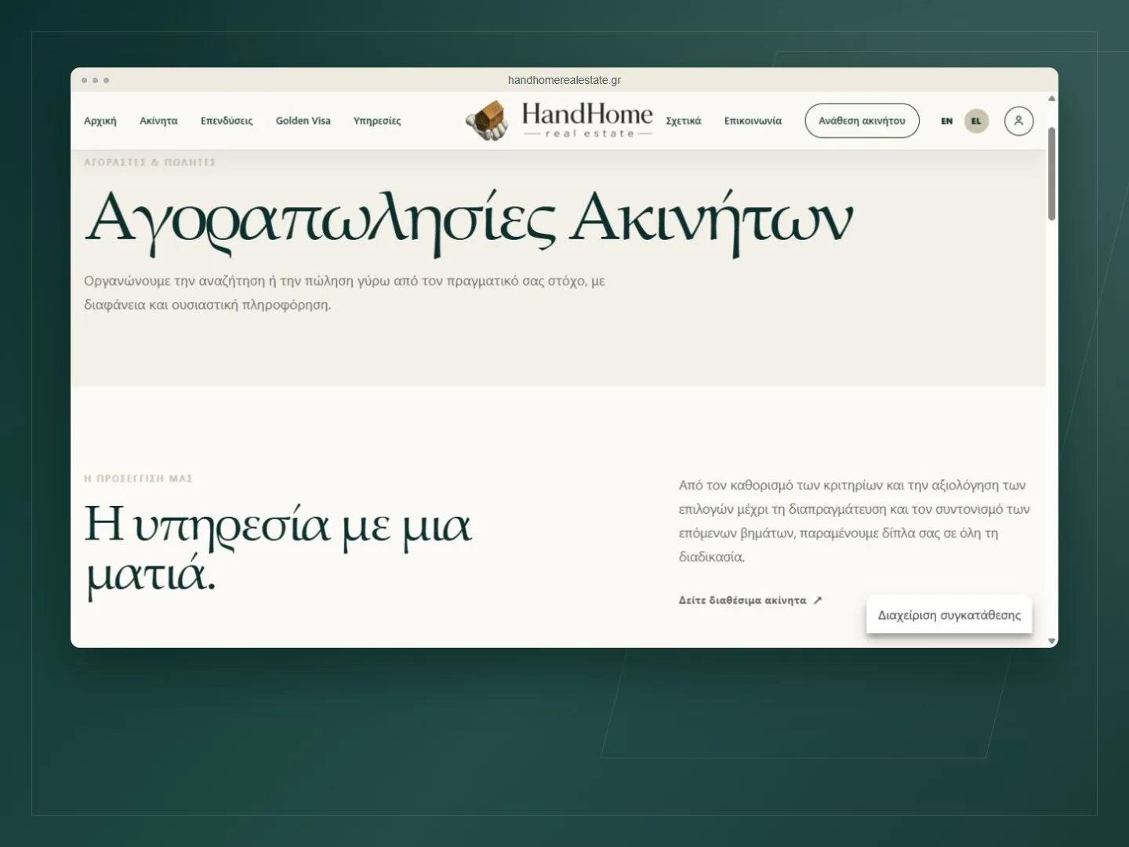This screenshot has height=847, width=1129.
Task: Click the scrollbar up arrow
Action: tap(1051, 99)
